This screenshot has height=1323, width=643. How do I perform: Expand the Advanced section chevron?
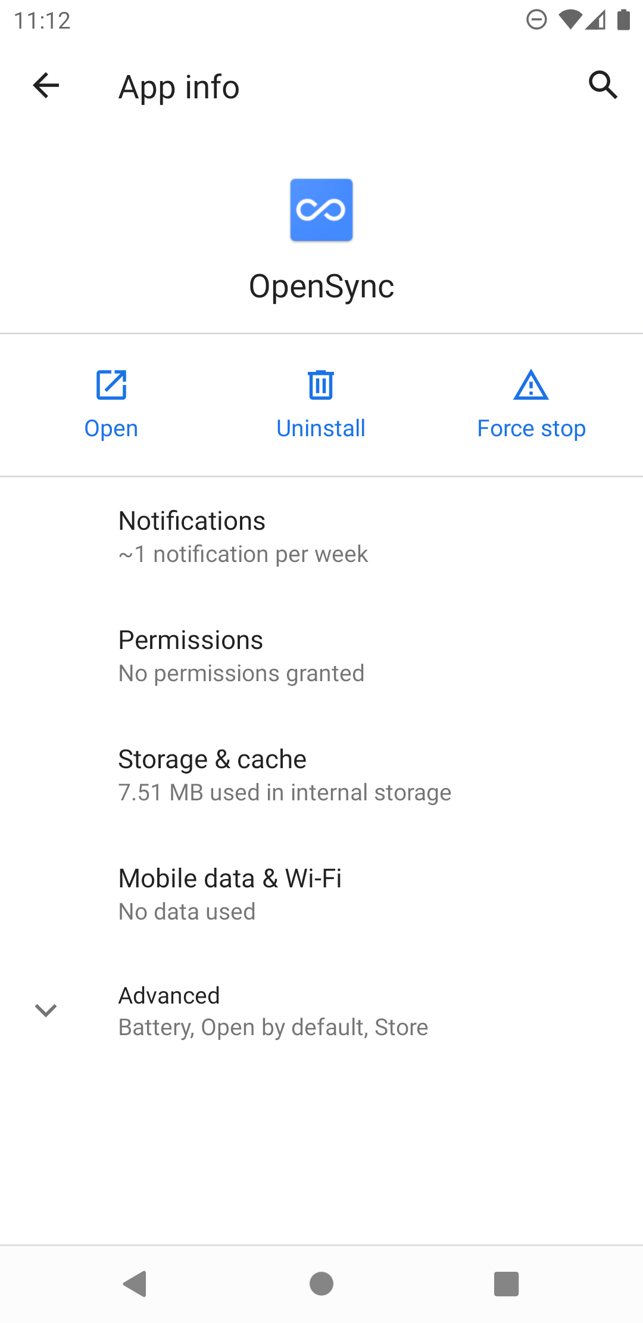(x=46, y=1010)
